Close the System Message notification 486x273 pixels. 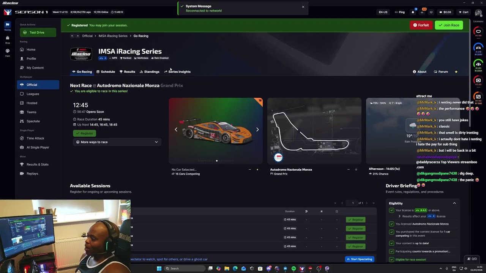pyautogui.click(x=303, y=7)
